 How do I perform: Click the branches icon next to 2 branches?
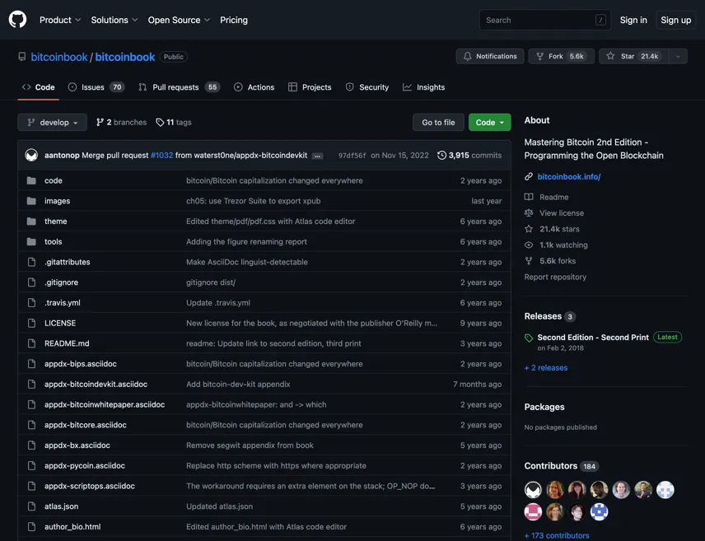100,123
